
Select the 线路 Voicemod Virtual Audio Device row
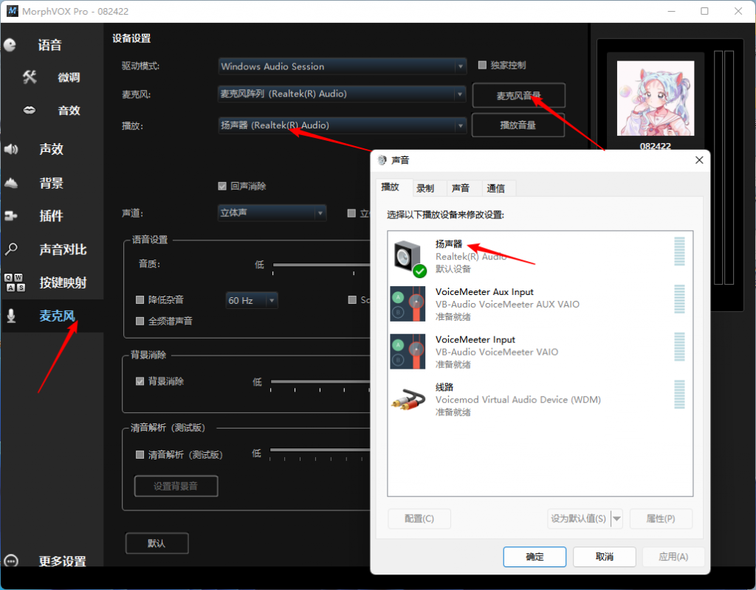pos(540,399)
